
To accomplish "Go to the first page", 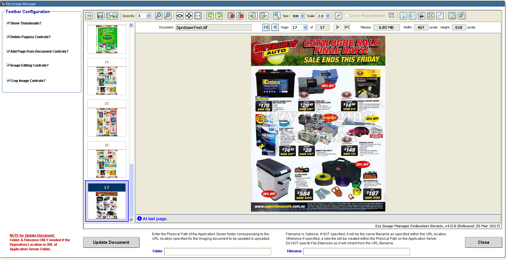I will [266, 27].
